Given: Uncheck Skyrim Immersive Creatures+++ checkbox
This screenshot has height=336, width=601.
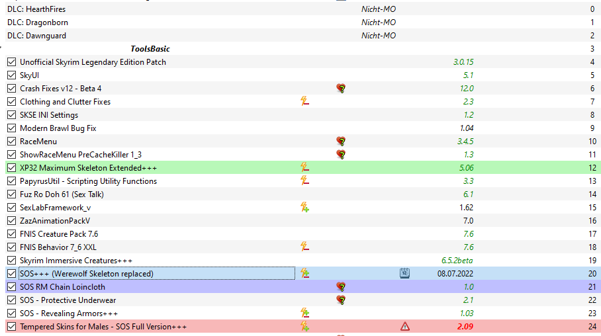Looking at the screenshot, I should (11, 260).
